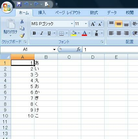Apply the red Font Color
The height and width of the screenshot is (139, 138).
[x=84, y=33]
